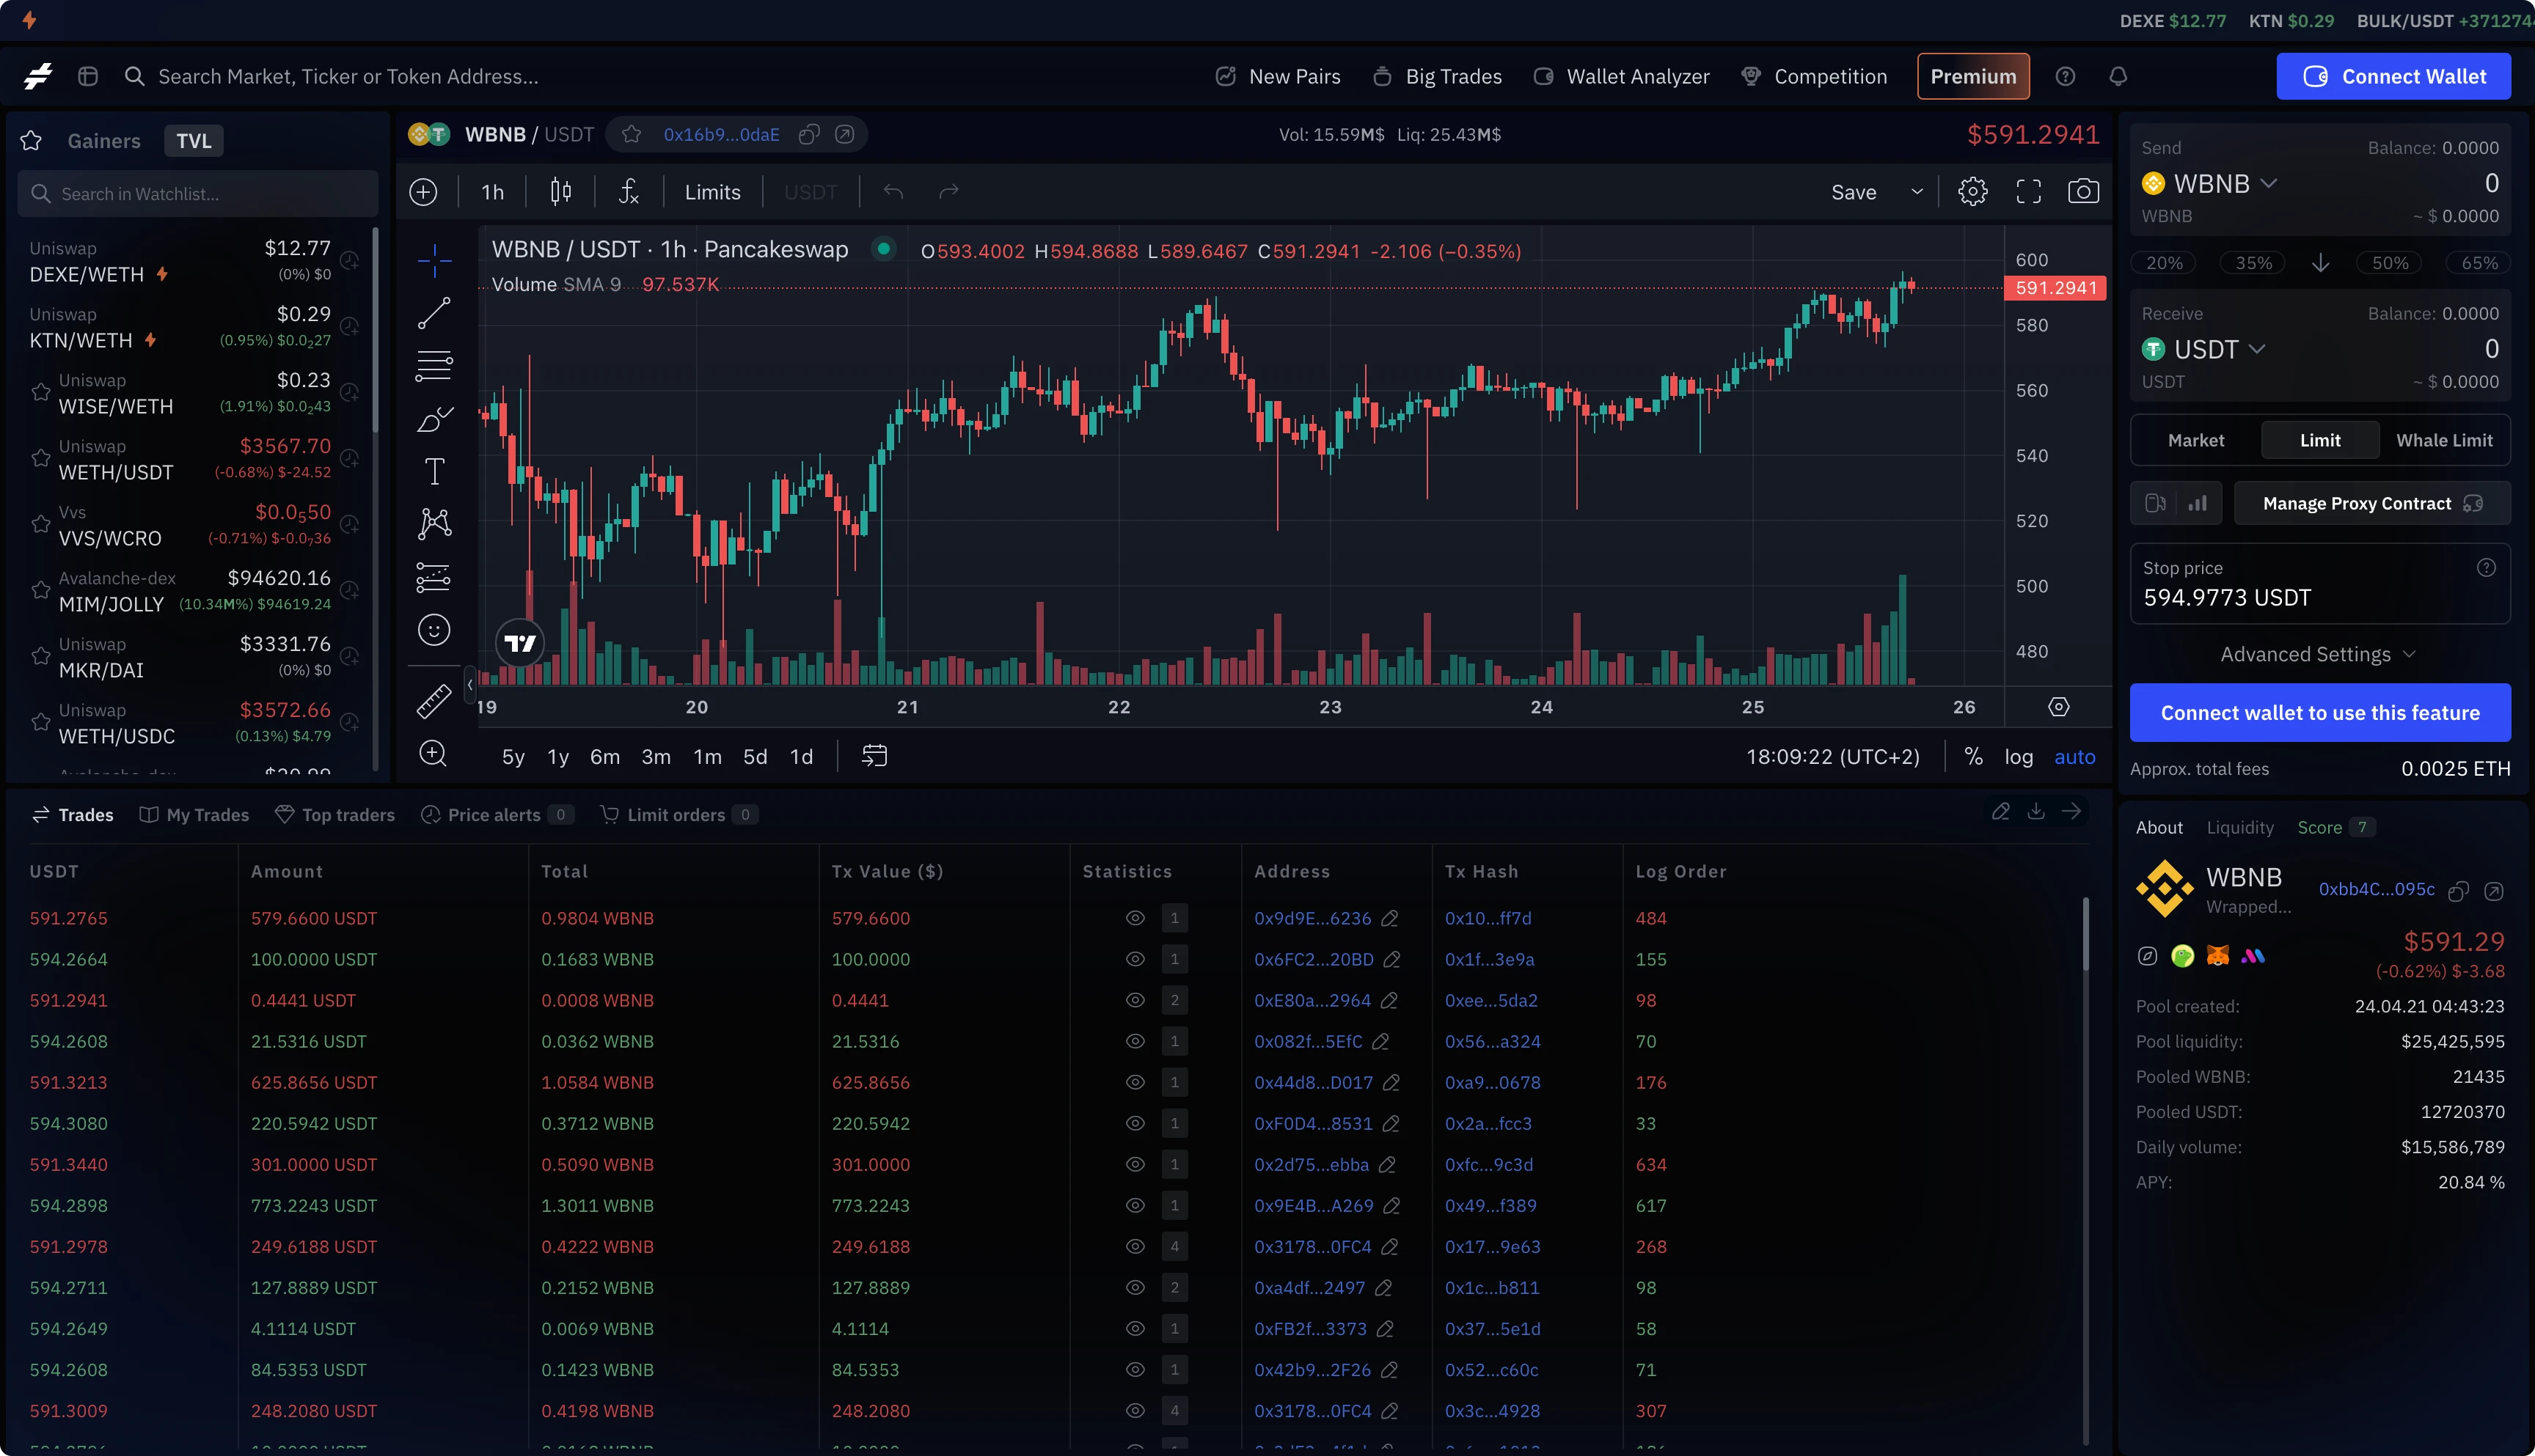Open the Fibonacci retracement tool group
This screenshot has width=2535, height=1456.
click(434, 366)
